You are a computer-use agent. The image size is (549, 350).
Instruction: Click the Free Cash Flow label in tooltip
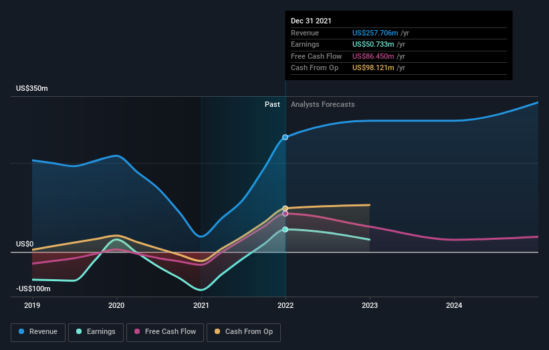pyautogui.click(x=316, y=56)
